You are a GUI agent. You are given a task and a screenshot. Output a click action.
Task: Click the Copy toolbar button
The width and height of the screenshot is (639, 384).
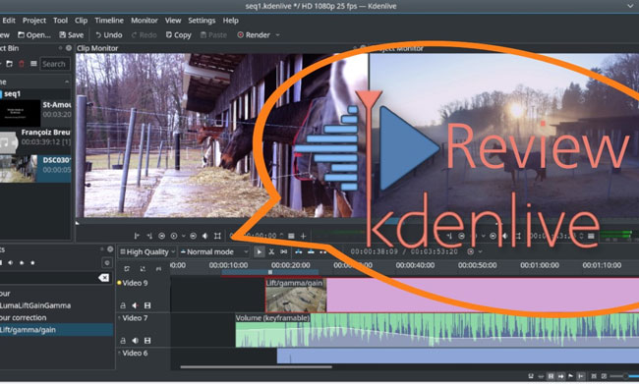point(179,35)
